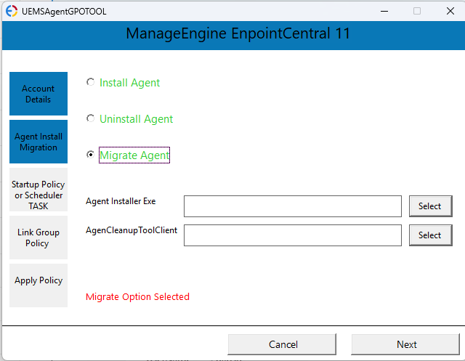Choose the Migrate Agent radio option
This screenshot has height=361, width=465.
pos(90,155)
